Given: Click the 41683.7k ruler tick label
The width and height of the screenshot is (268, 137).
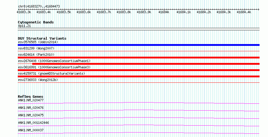Looking at the screenshot, I should 104,12.
